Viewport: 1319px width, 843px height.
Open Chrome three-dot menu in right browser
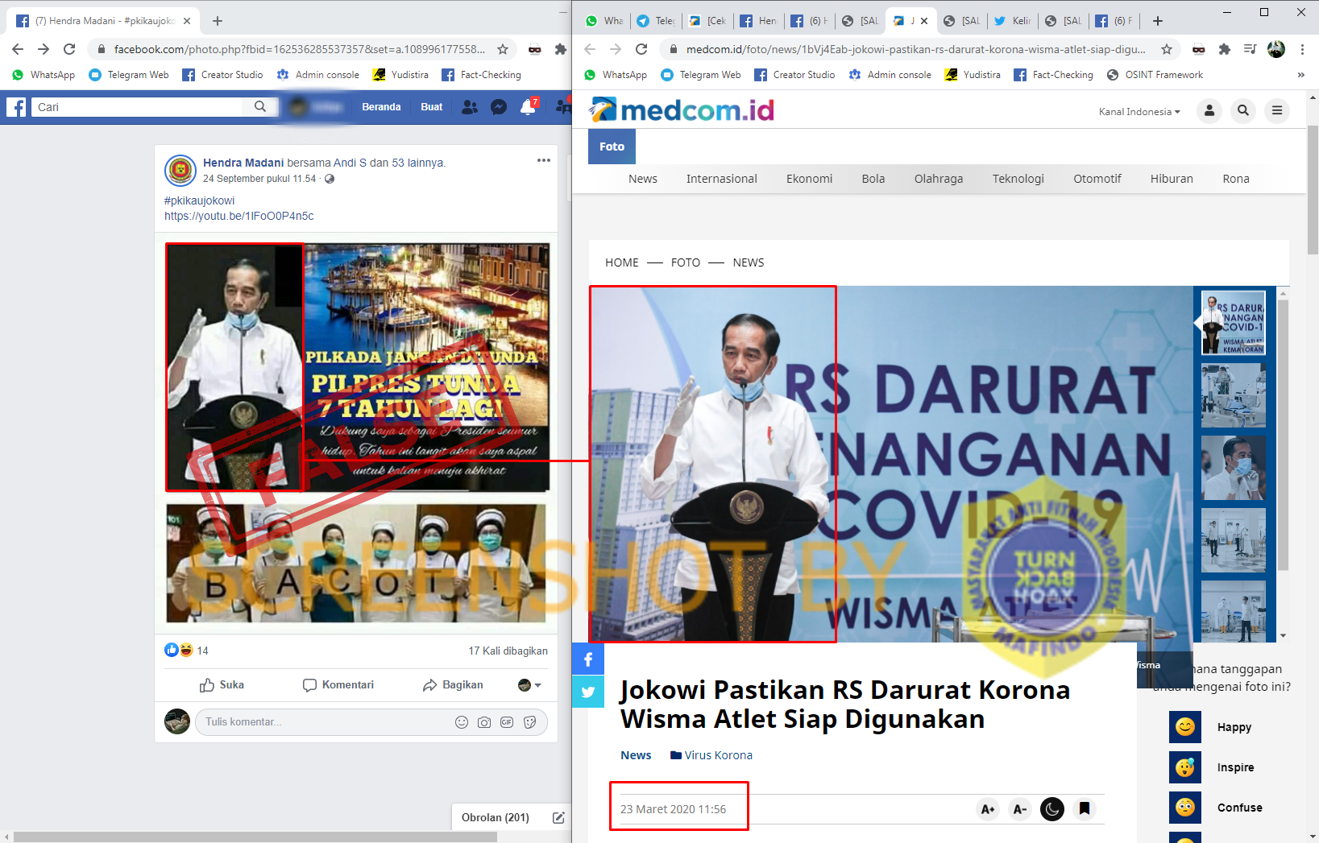coord(1302,49)
